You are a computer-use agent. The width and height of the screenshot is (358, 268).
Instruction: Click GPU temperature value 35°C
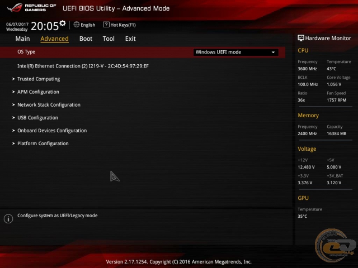(302, 216)
